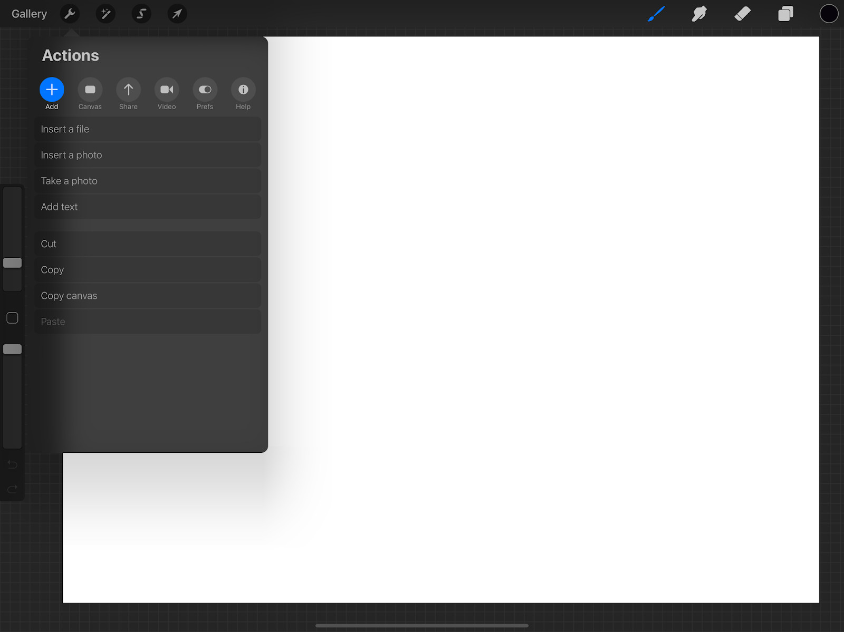Click the brush size slider handle
This screenshot has height=632, width=844.
pos(12,262)
